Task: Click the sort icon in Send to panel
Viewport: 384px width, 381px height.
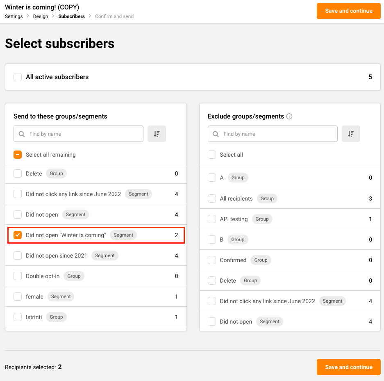Action: [x=157, y=134]
